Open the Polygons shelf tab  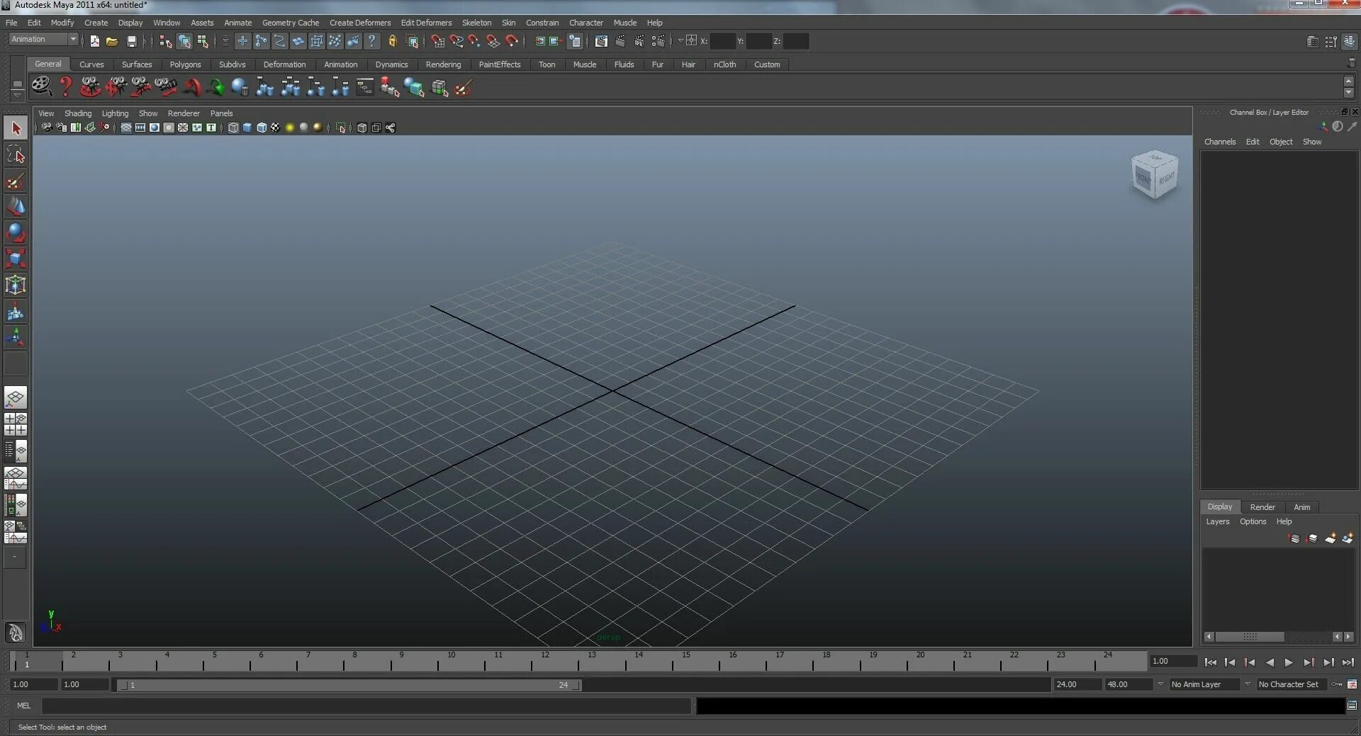coord(185,64)
